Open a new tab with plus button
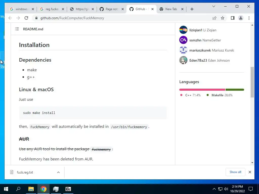259x194 pixels. pyautogui.click(x=192, y=9)
